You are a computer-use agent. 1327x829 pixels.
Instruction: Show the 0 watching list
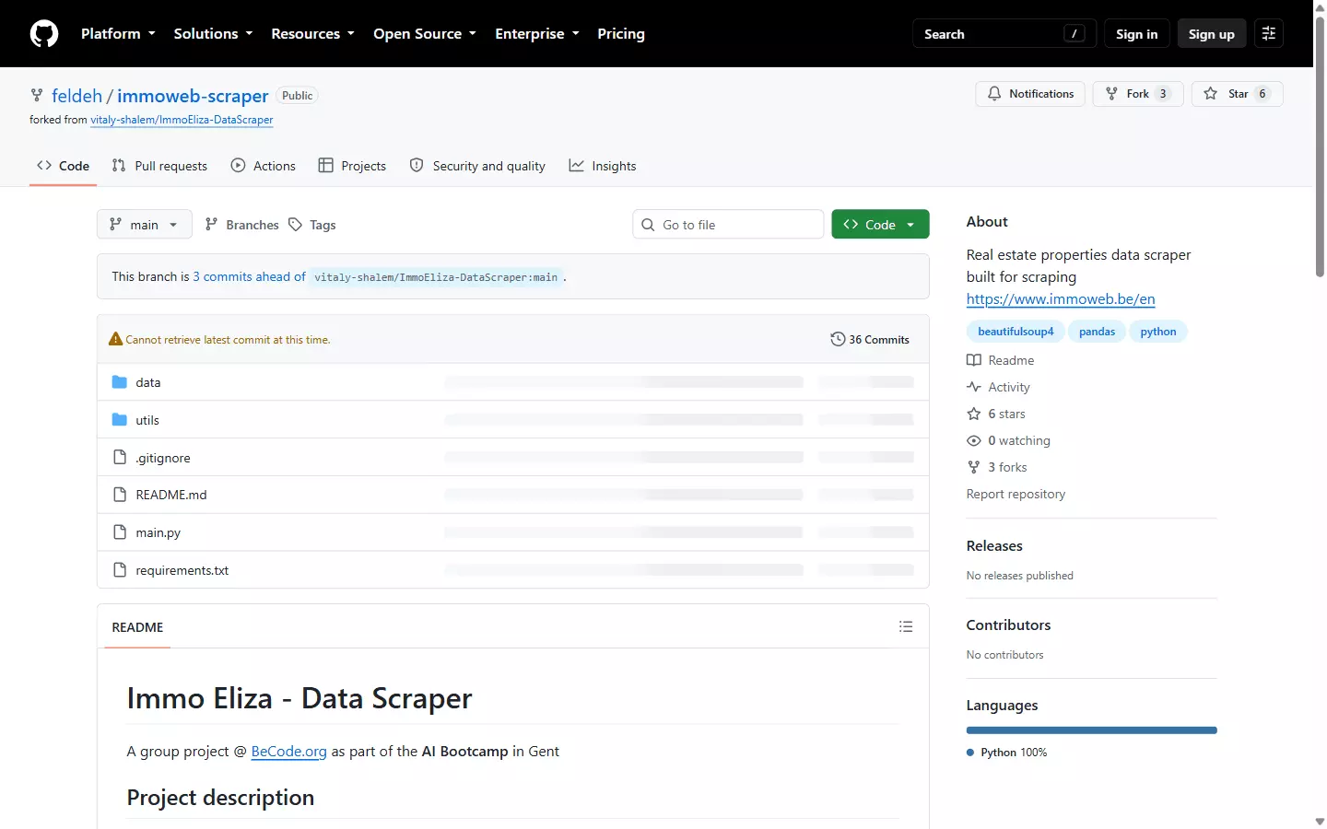[x=1008, y=440]
